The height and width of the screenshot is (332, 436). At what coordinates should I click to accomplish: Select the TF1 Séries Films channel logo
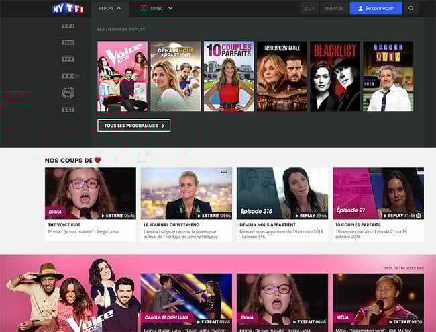[70, 76]
